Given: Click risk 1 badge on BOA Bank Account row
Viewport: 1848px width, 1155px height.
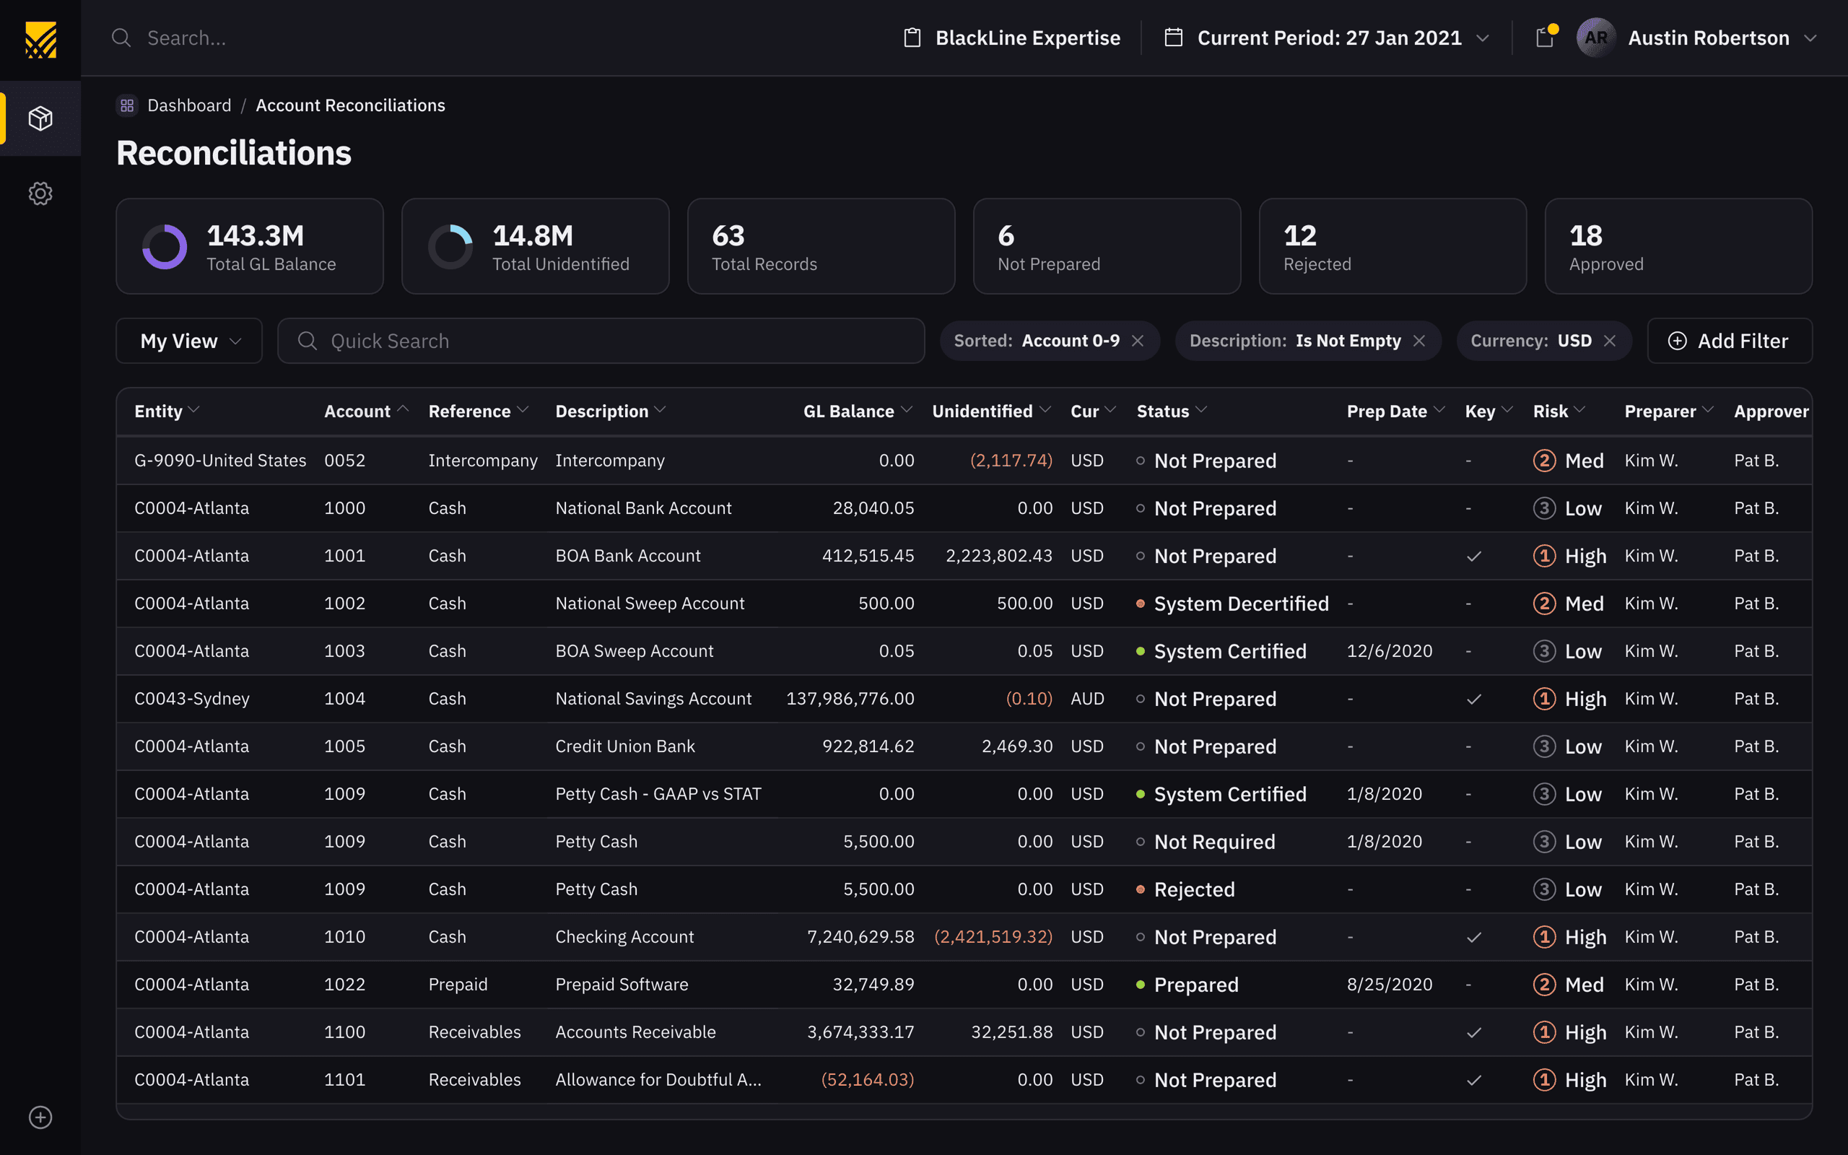Looking at the screenshot, I should (1544, 555).
